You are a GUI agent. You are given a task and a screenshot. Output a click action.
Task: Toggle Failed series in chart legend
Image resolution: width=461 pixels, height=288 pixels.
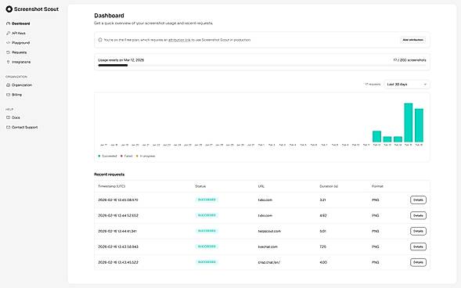point(127,156)
